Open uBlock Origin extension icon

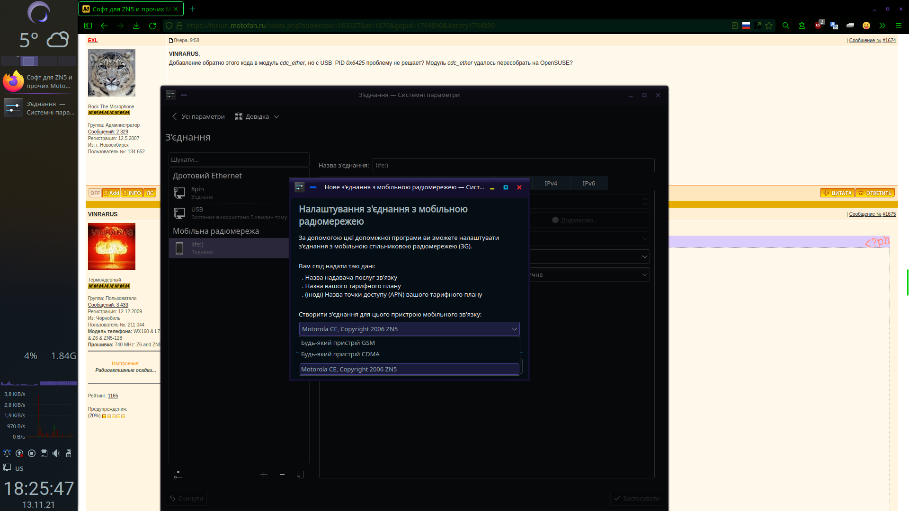coord(819,26)
